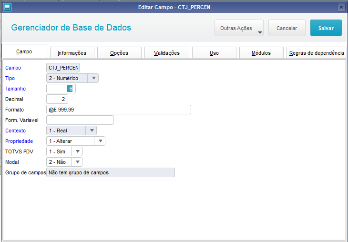Click the Tamanho input with value 6
Screen dimensions: 348x242
click(x=61, y=89)
